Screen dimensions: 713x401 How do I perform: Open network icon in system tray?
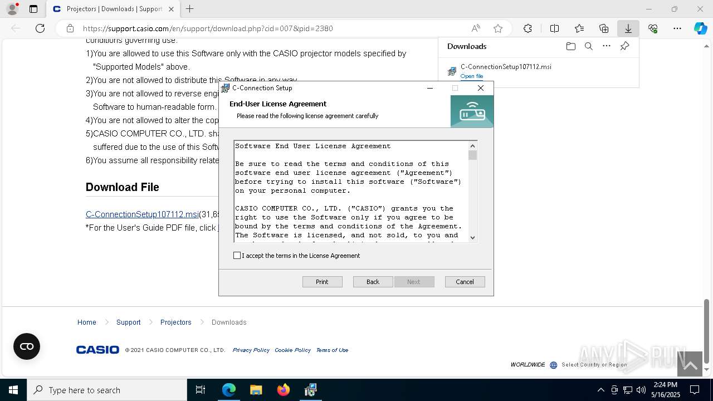pyautogui.click(x=628, y=390)
